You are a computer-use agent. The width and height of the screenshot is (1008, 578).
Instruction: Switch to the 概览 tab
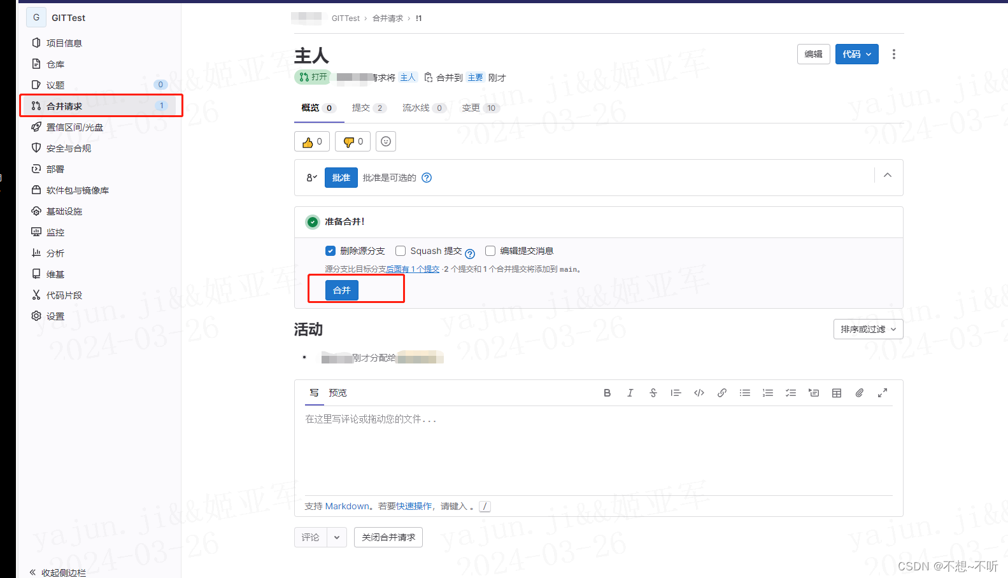point(318,108)
